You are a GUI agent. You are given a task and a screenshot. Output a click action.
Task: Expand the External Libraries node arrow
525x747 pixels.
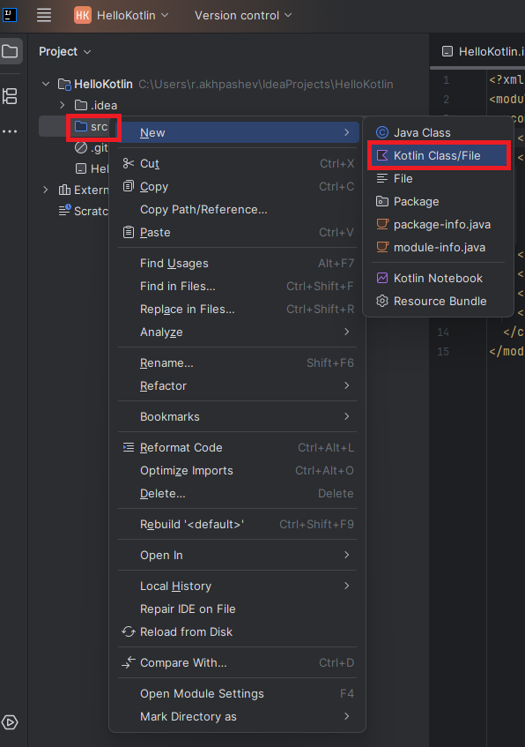click(46, 190)
